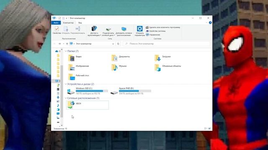
Task: Switch to large icons view in status bar
Action: (x=209, y=129)
